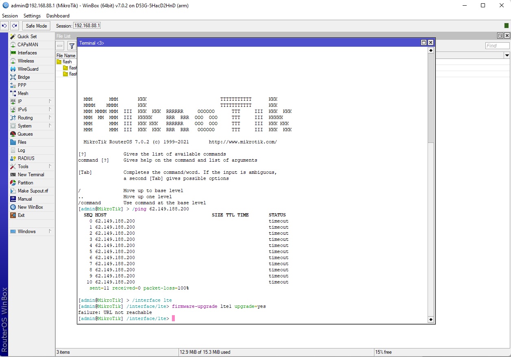Open the Queues section

(x=31, y=134)
